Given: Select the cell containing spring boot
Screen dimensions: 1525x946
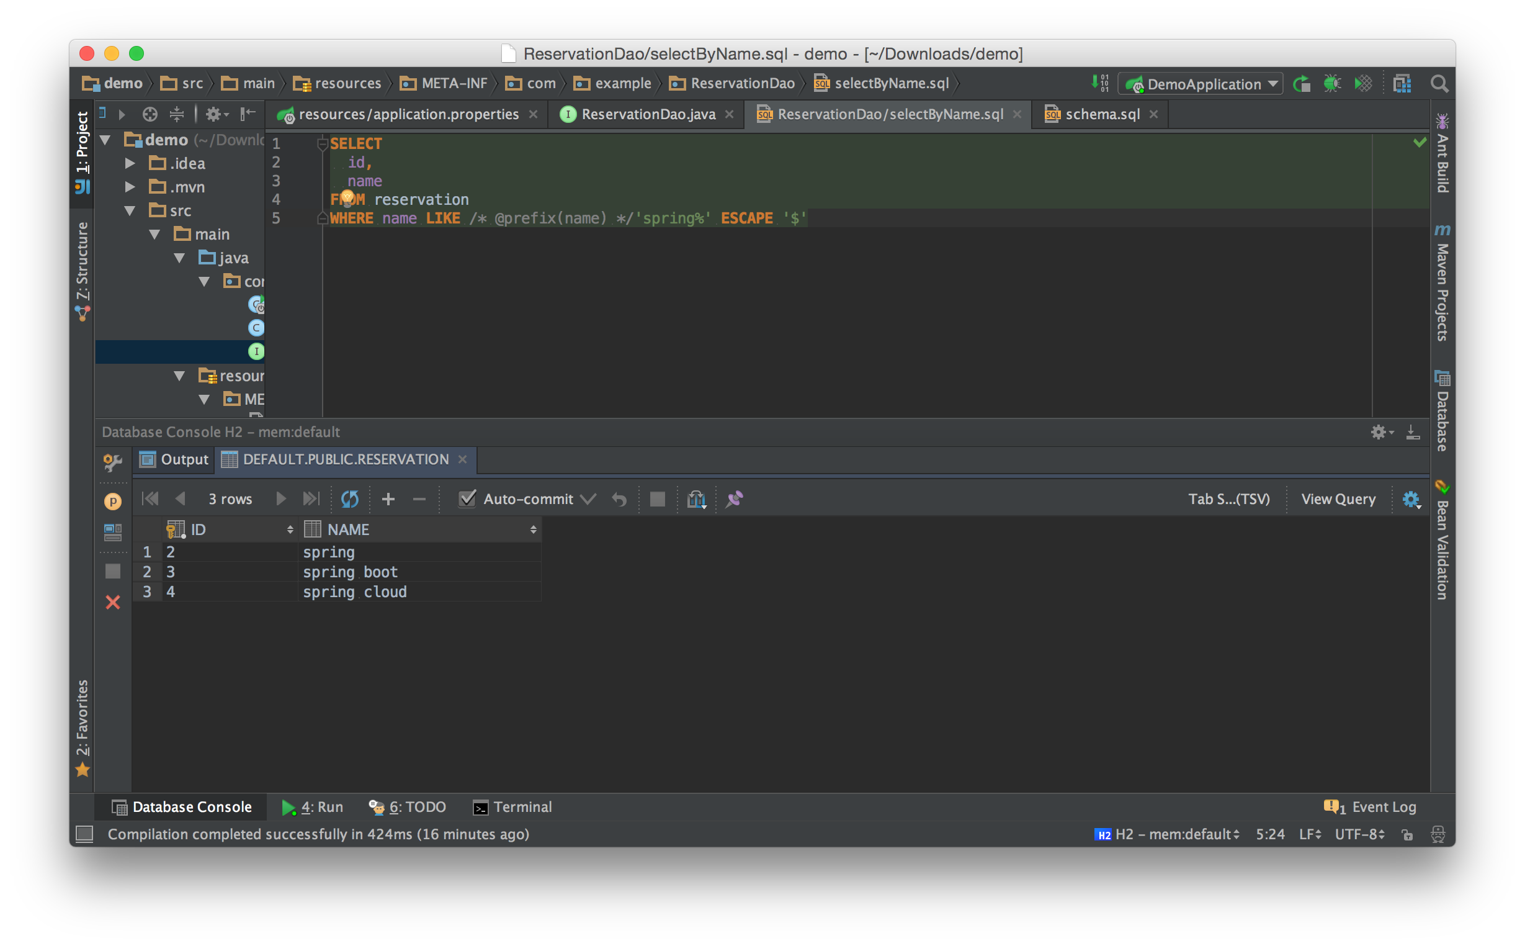Looking at the screenshot, I should coord(350,572).
